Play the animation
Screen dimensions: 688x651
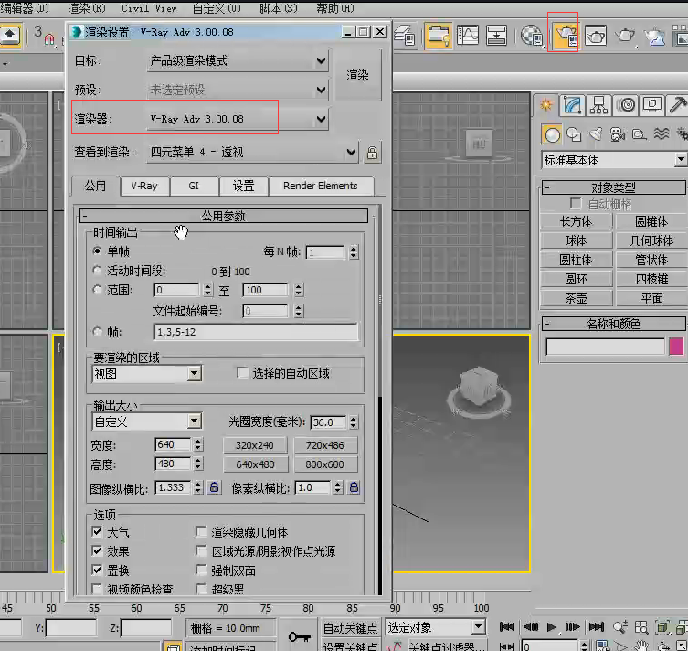[552, 627]
